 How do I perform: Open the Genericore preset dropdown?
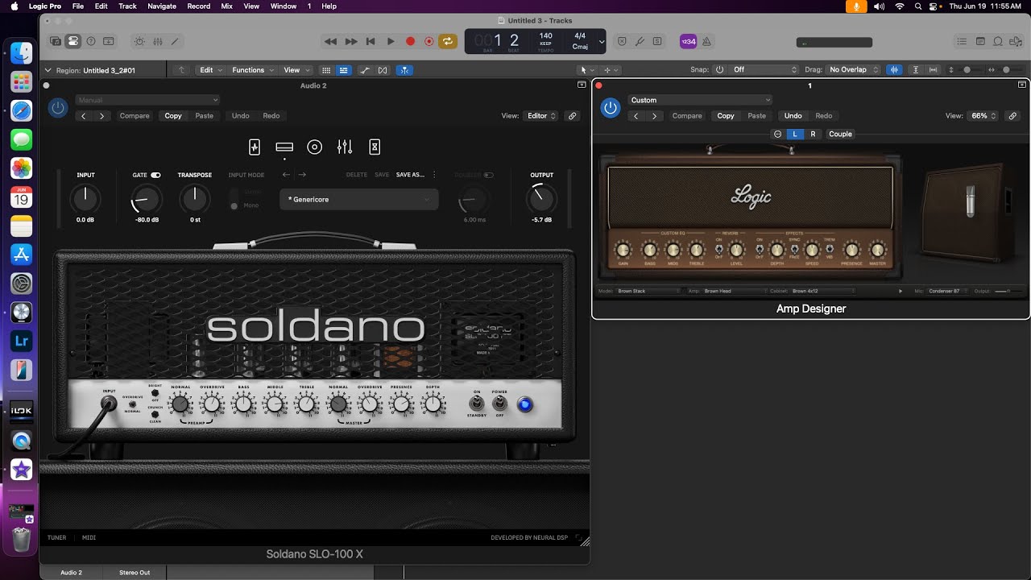click(x=359, y=199)
